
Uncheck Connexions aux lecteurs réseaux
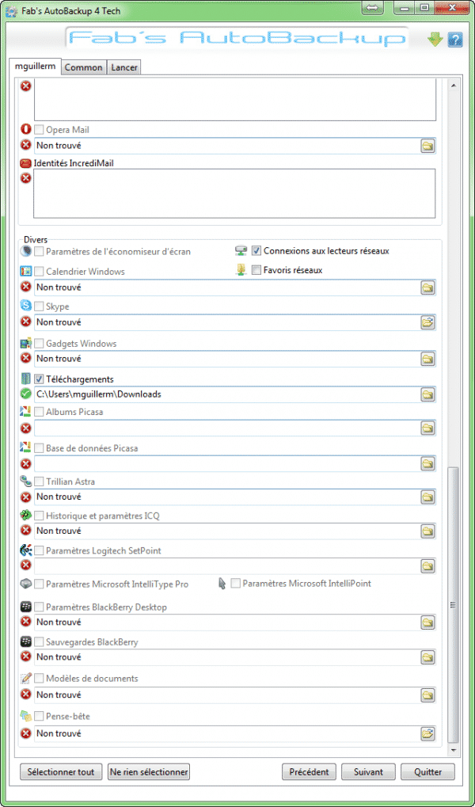click(256, 251)
